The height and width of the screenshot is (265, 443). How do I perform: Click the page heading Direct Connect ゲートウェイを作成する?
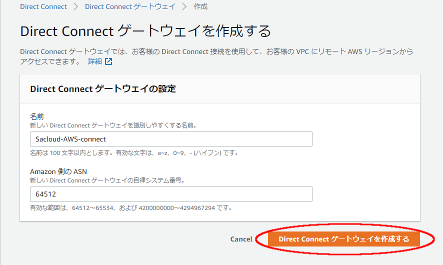click(145, 31)
